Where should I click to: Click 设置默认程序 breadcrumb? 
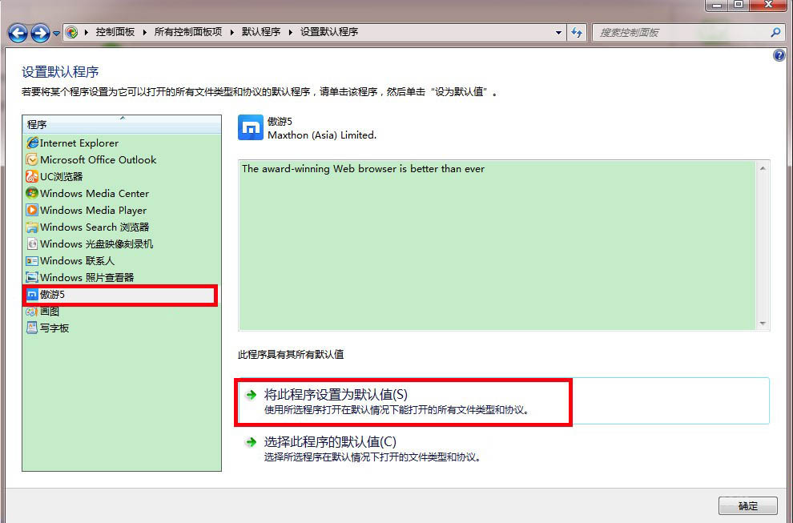pyautogui.click(x=329, y=32)
